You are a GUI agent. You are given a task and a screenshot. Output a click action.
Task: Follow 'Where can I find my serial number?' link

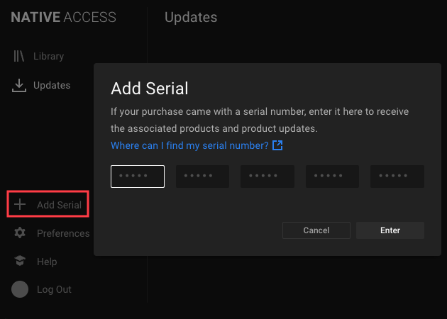point(189,145)
